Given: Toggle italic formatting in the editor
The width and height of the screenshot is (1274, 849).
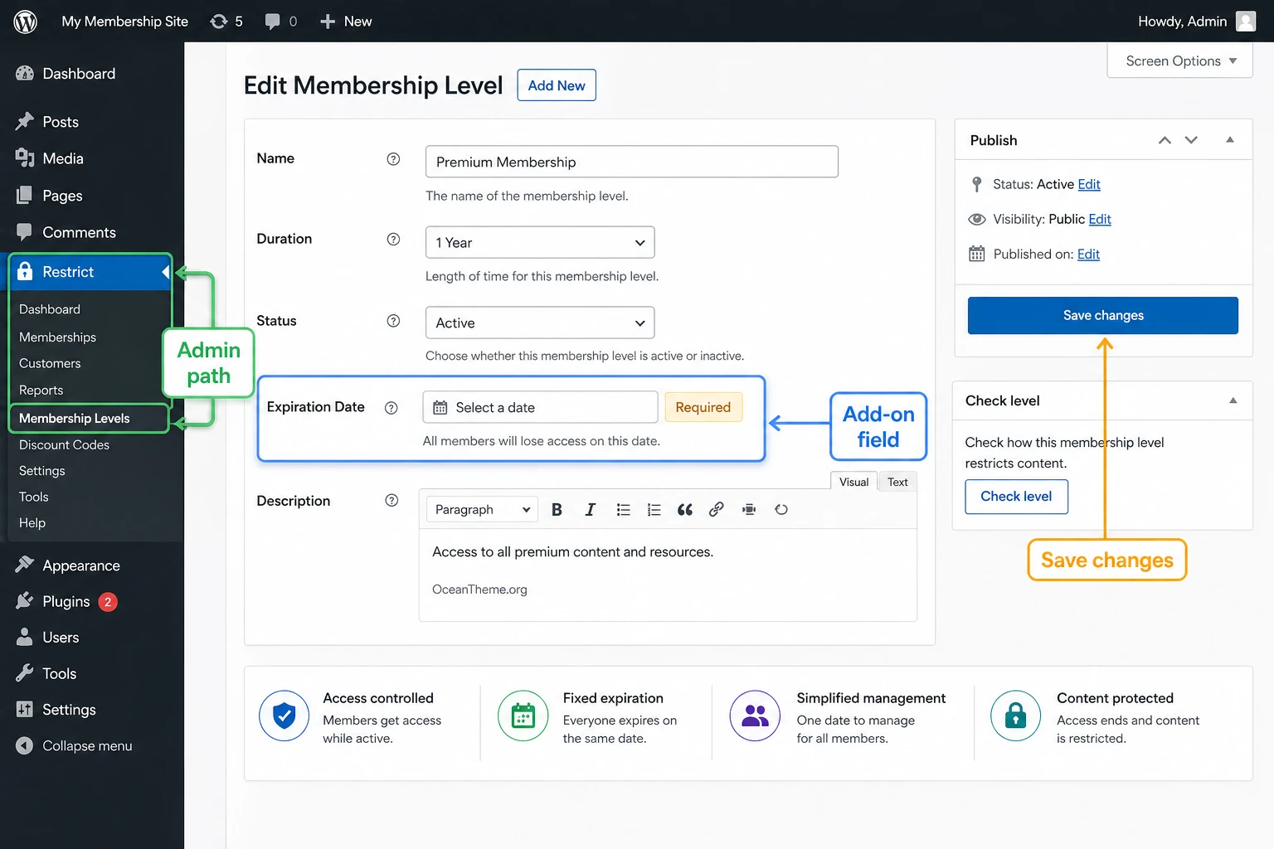Looking at the screenshot, I should 590,510.
